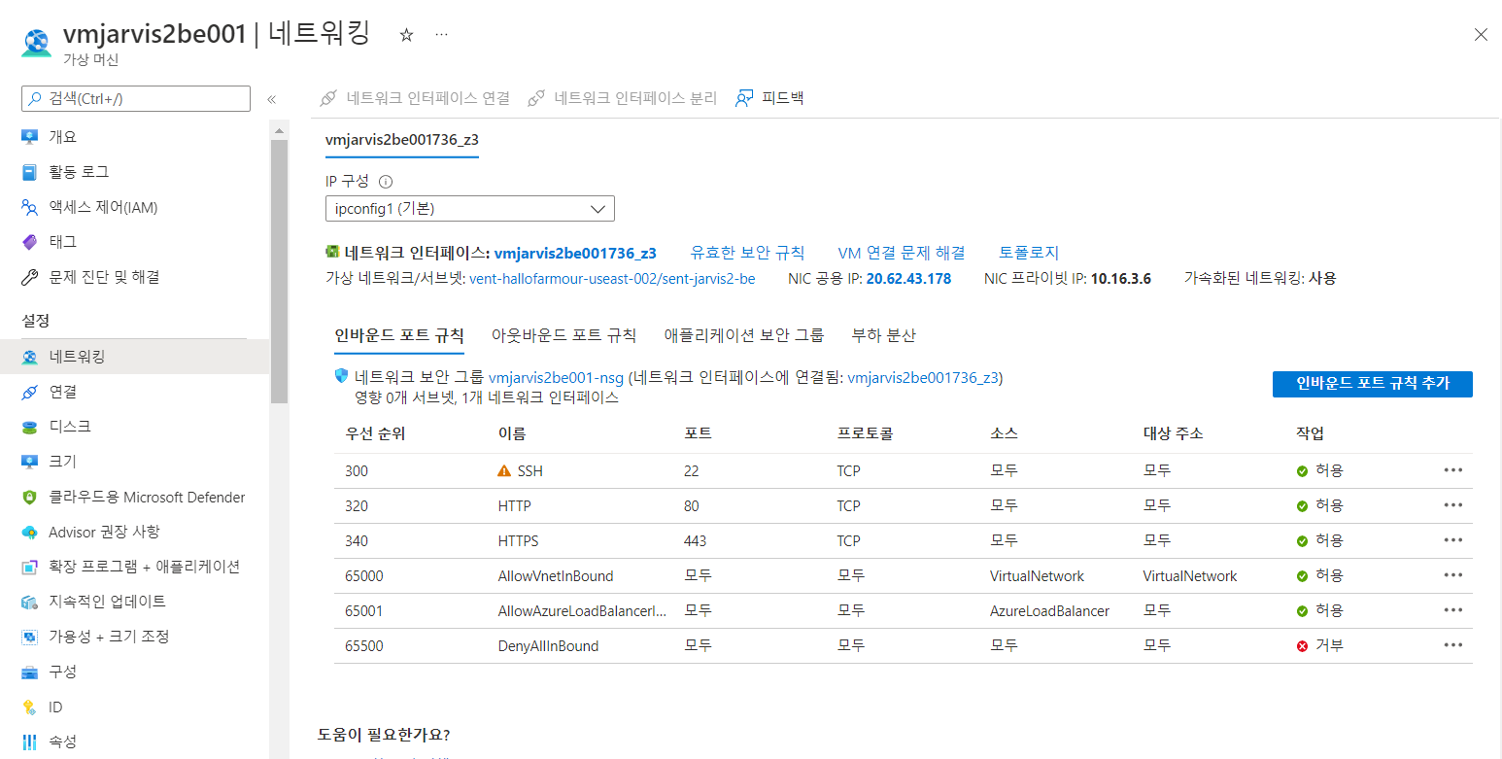This screenshot has height=759, width=1502.
Task: Open the more options ellipsis in header
Action: tap(442, 34)
